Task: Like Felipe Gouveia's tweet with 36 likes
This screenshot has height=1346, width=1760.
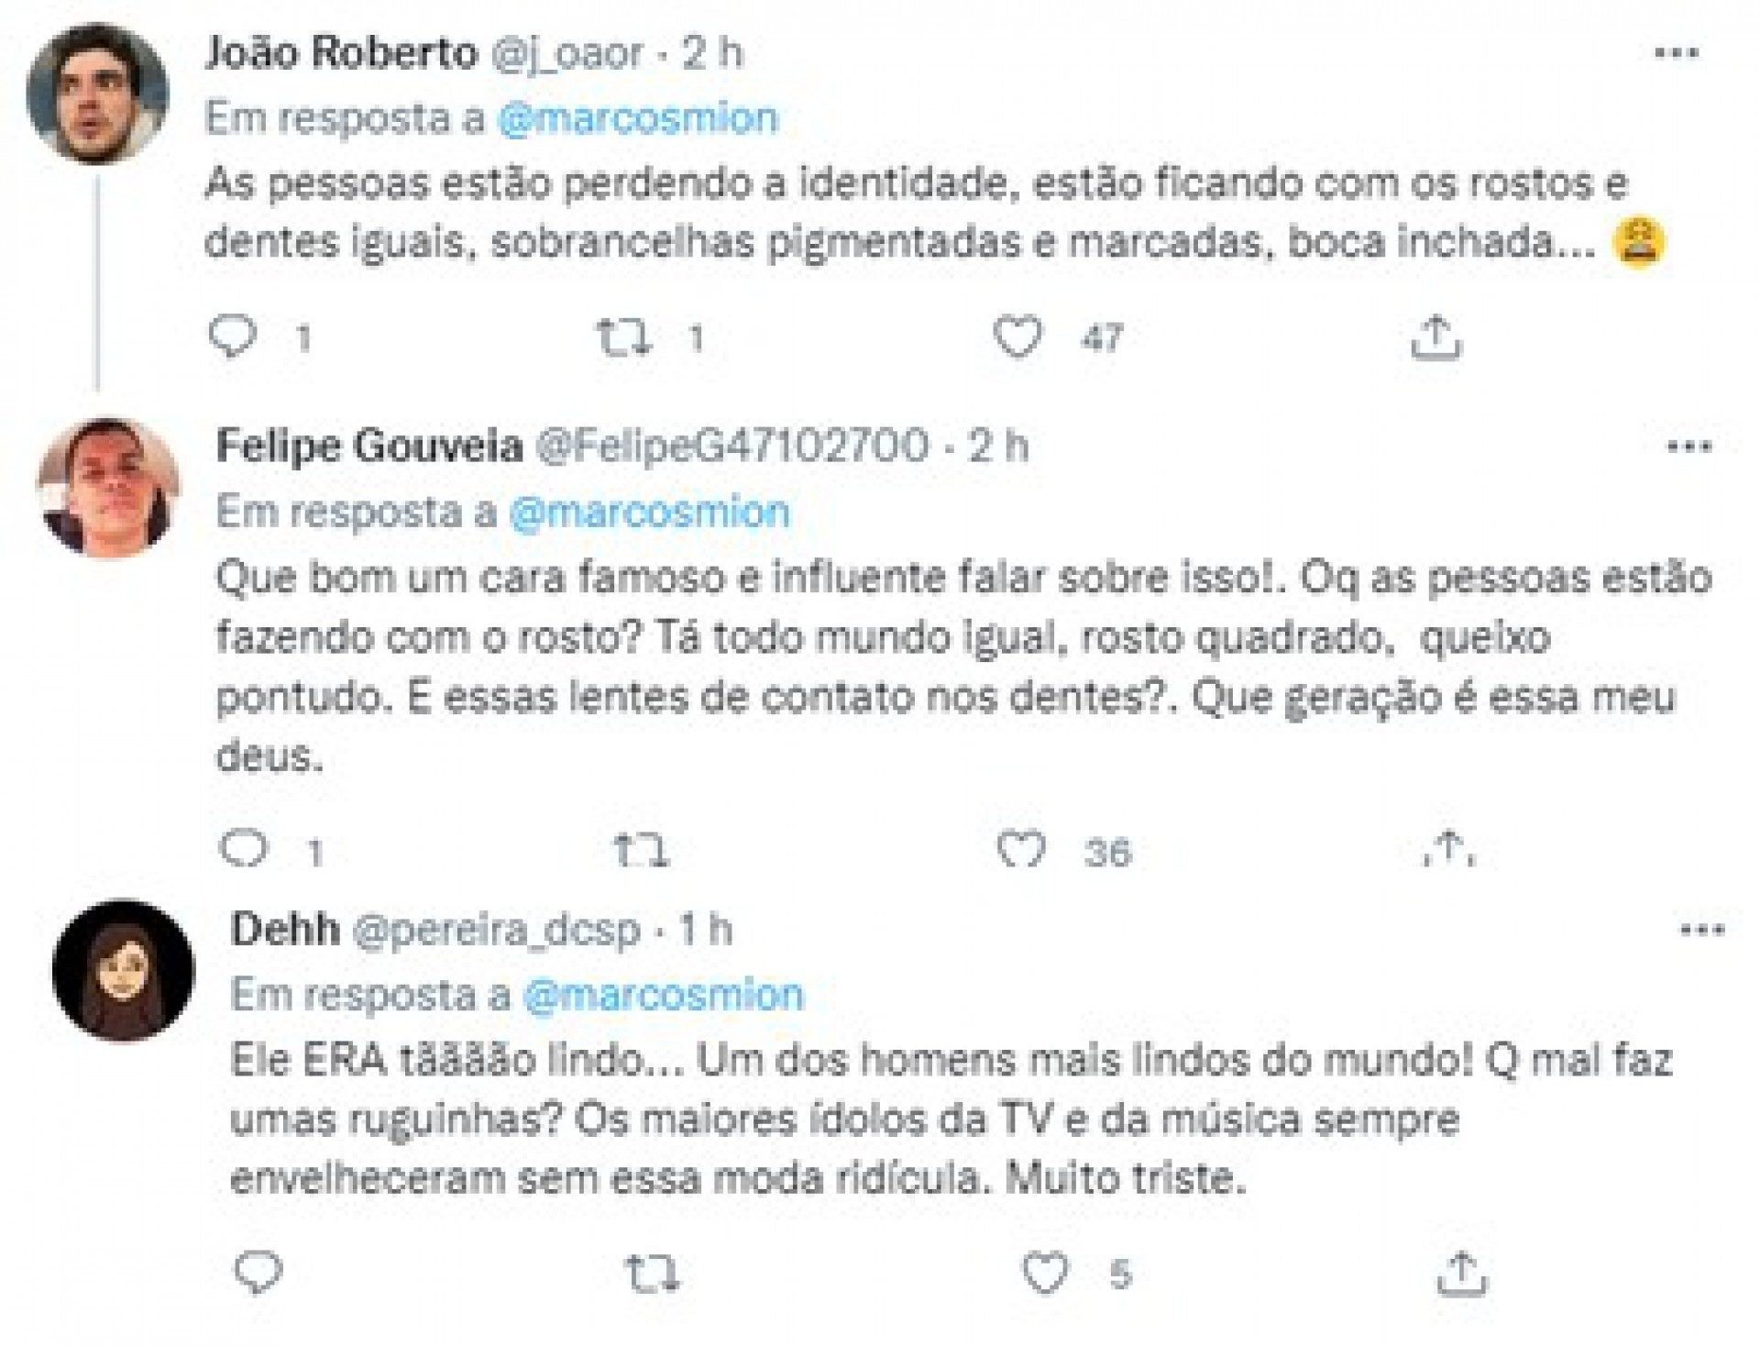Action: pyautogui.click(x=1021, y=851)
